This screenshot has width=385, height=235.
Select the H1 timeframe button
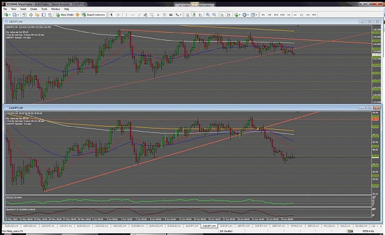click(289, 15)
